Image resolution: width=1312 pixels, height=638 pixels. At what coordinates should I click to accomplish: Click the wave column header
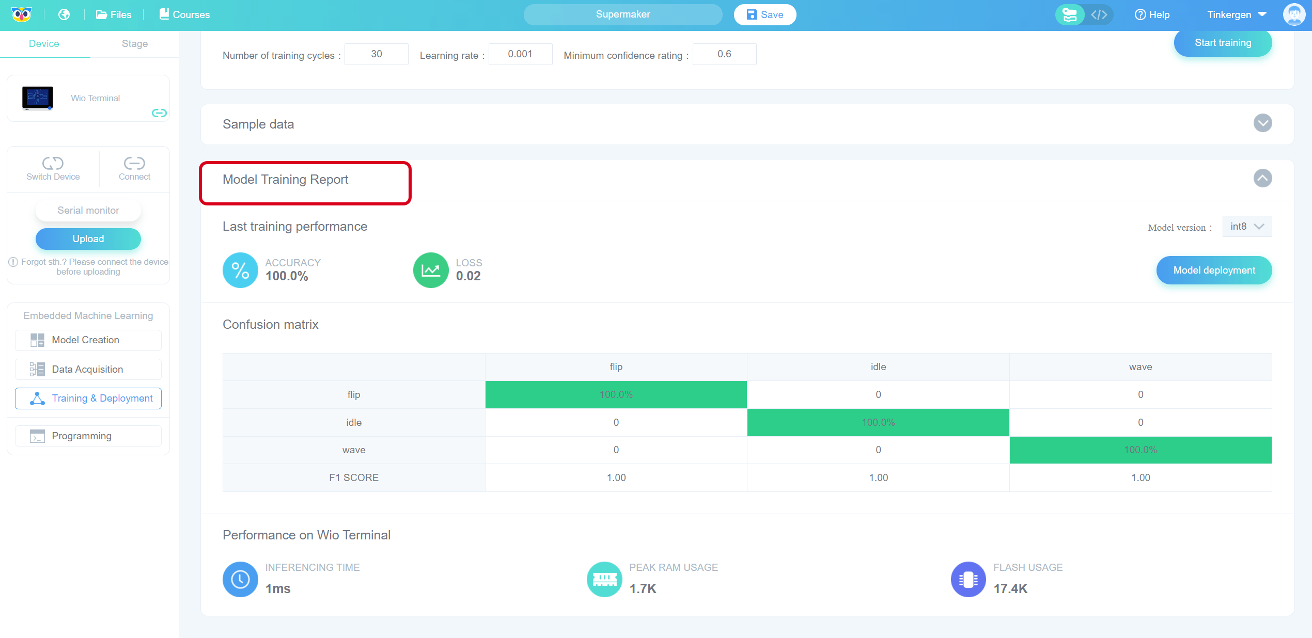pyautogui.click(x=1141, y=367)
